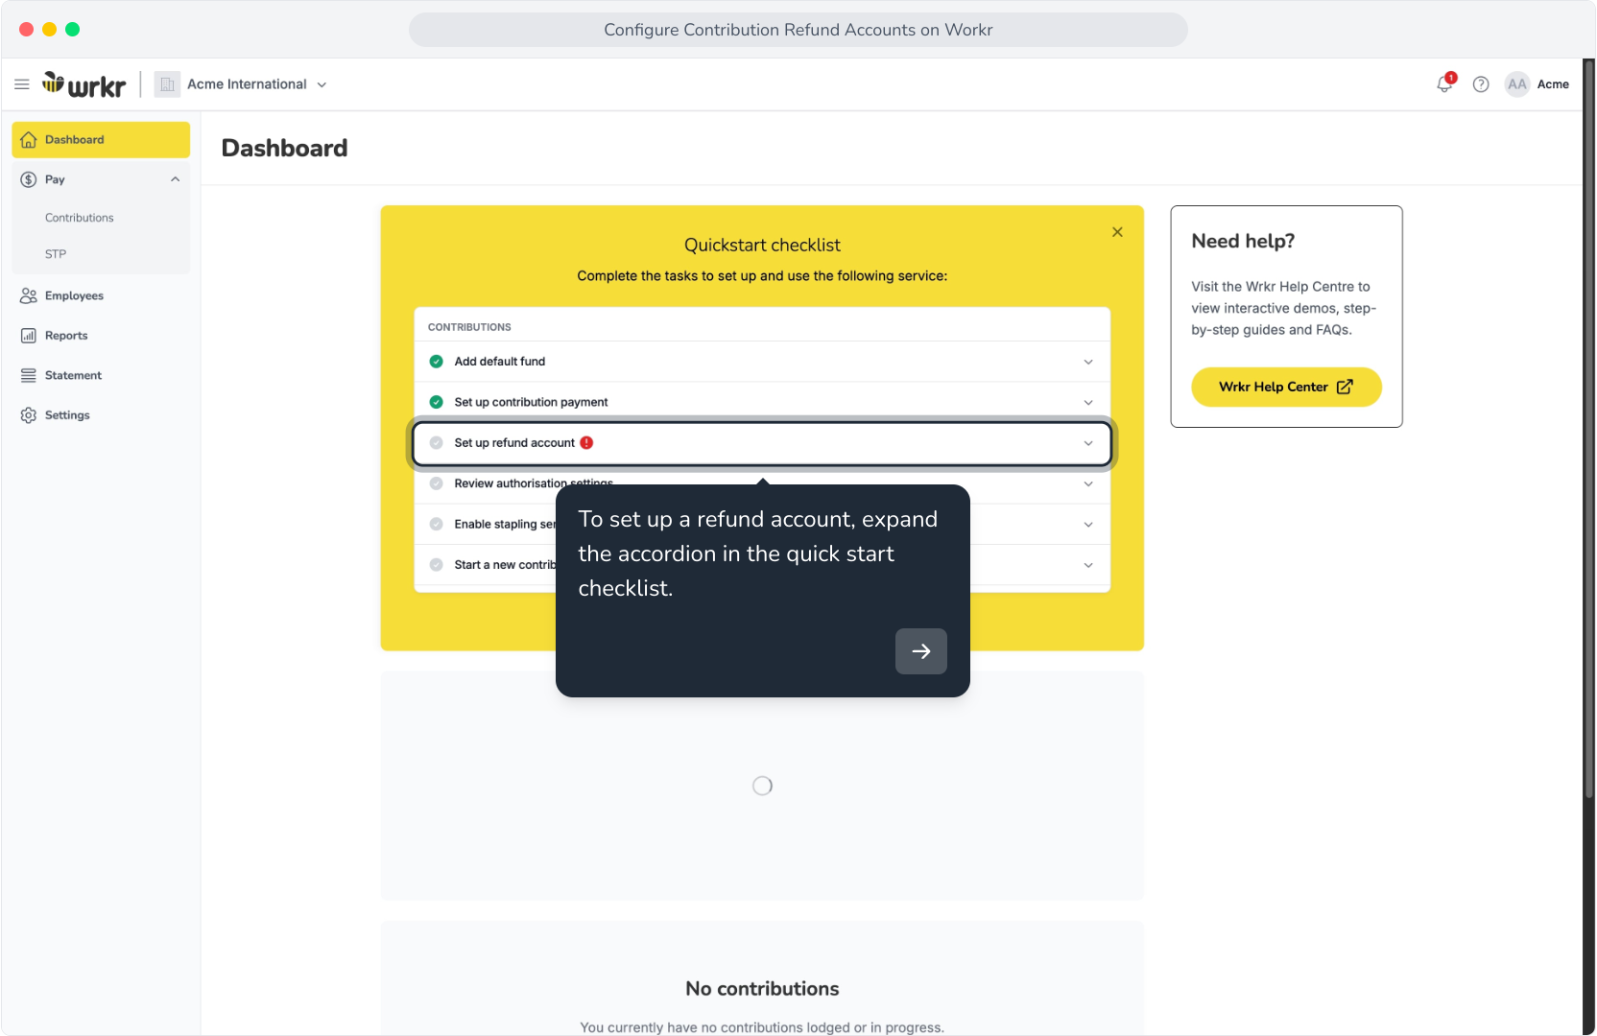Click the Acme International building icon
Image resolution: width=1597 pixels, height=1036 pixels.
tap(167, 84)
